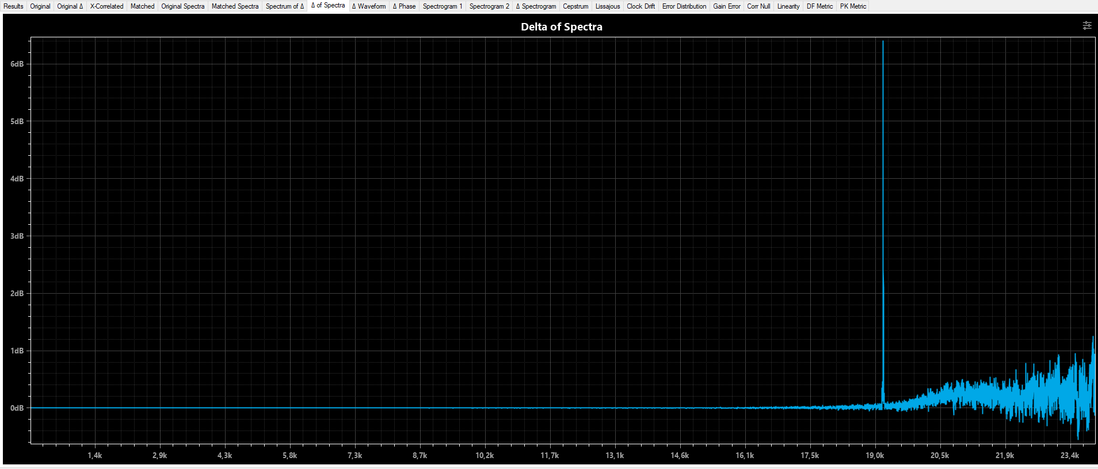The image size is (1098, 469).
Task: Select the Clock Drift tab
Action: click(x=640, y=6)
